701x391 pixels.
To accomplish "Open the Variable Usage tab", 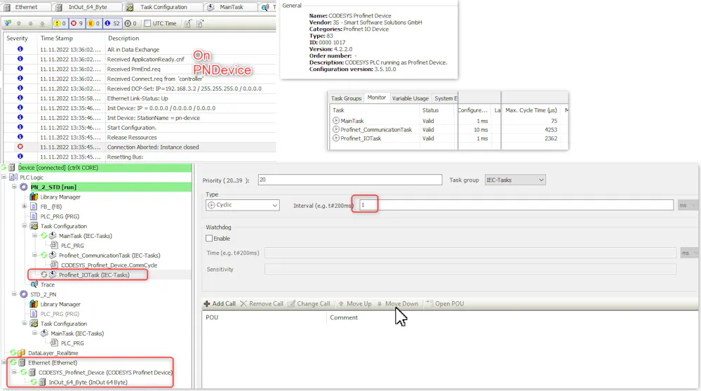I will coord(410,98).
